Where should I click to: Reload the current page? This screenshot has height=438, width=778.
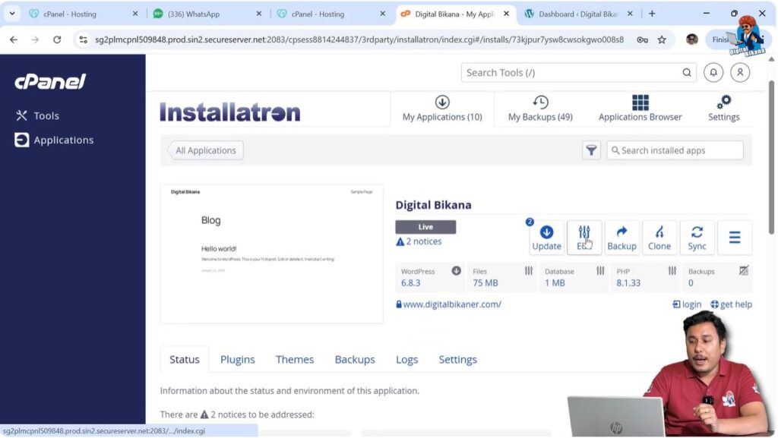[x=57, y=39]
